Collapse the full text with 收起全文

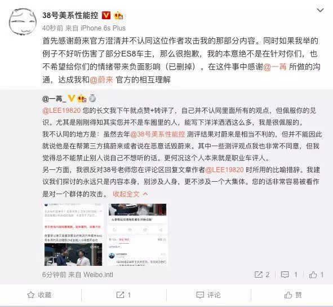(130, 194)
